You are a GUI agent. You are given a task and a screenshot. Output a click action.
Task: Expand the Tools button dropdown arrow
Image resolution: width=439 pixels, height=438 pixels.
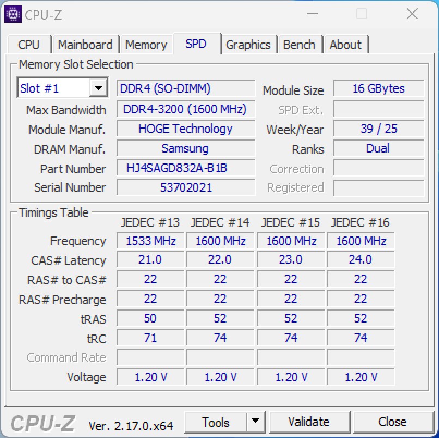(x=255, y=422)
